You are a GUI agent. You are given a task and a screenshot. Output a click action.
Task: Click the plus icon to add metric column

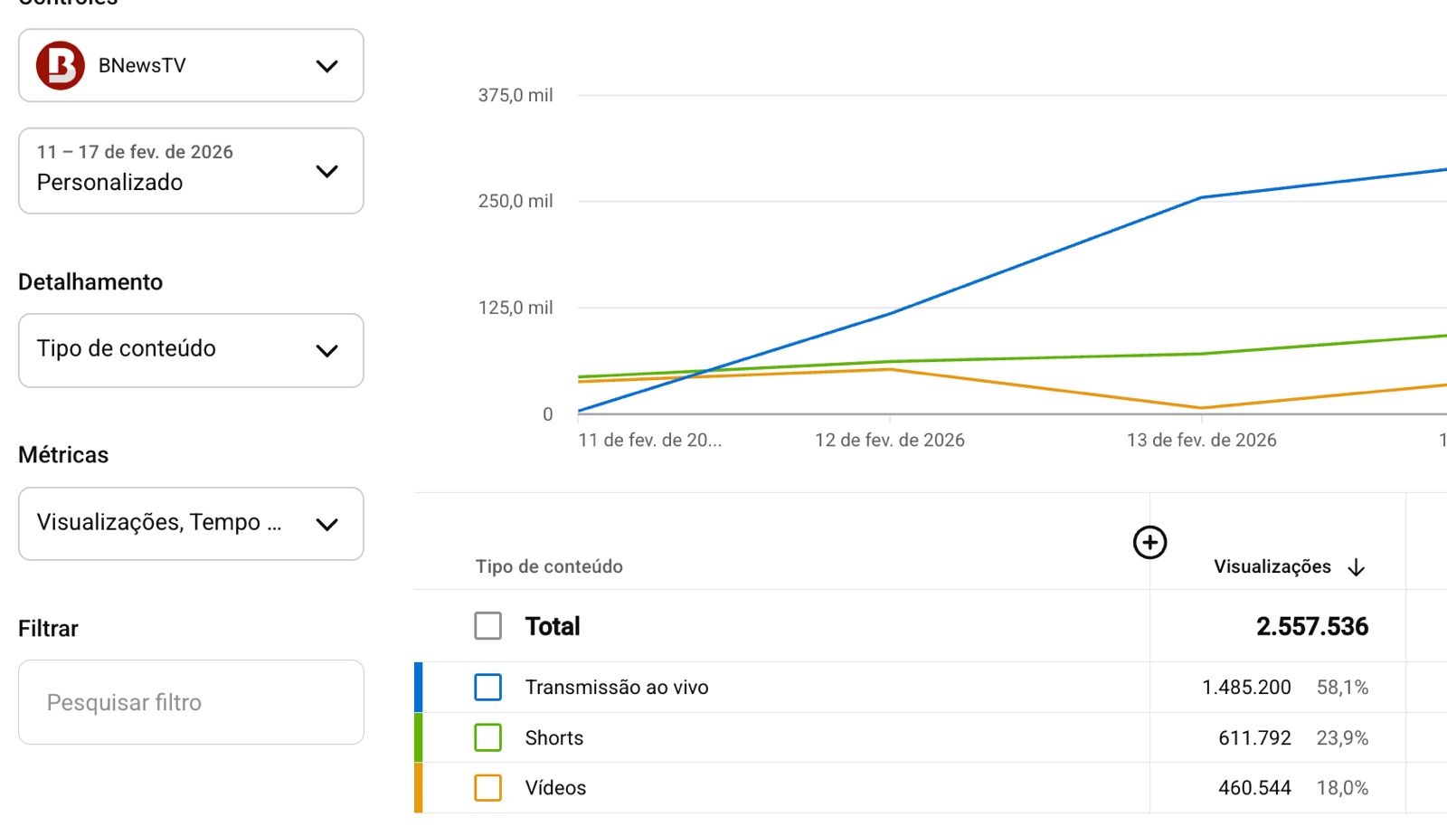click(x=1149, y=543)
